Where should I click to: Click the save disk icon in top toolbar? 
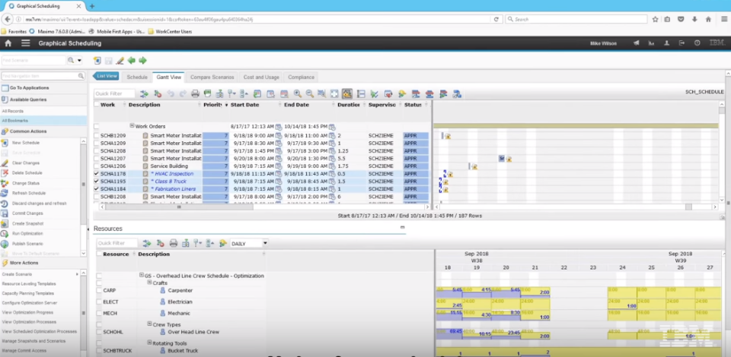click(109, 61)
